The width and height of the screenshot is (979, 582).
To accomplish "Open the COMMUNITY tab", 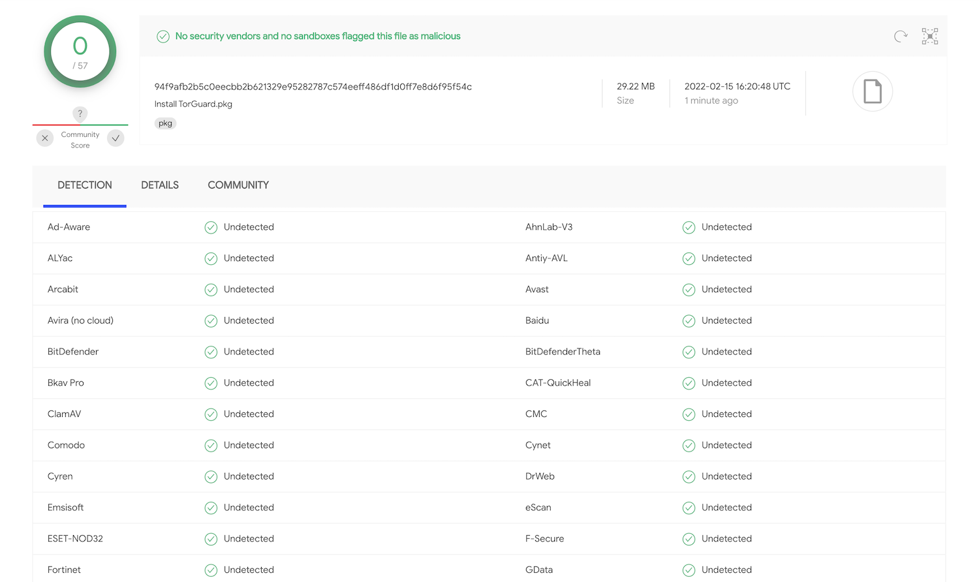I will [x=238, y=185].
